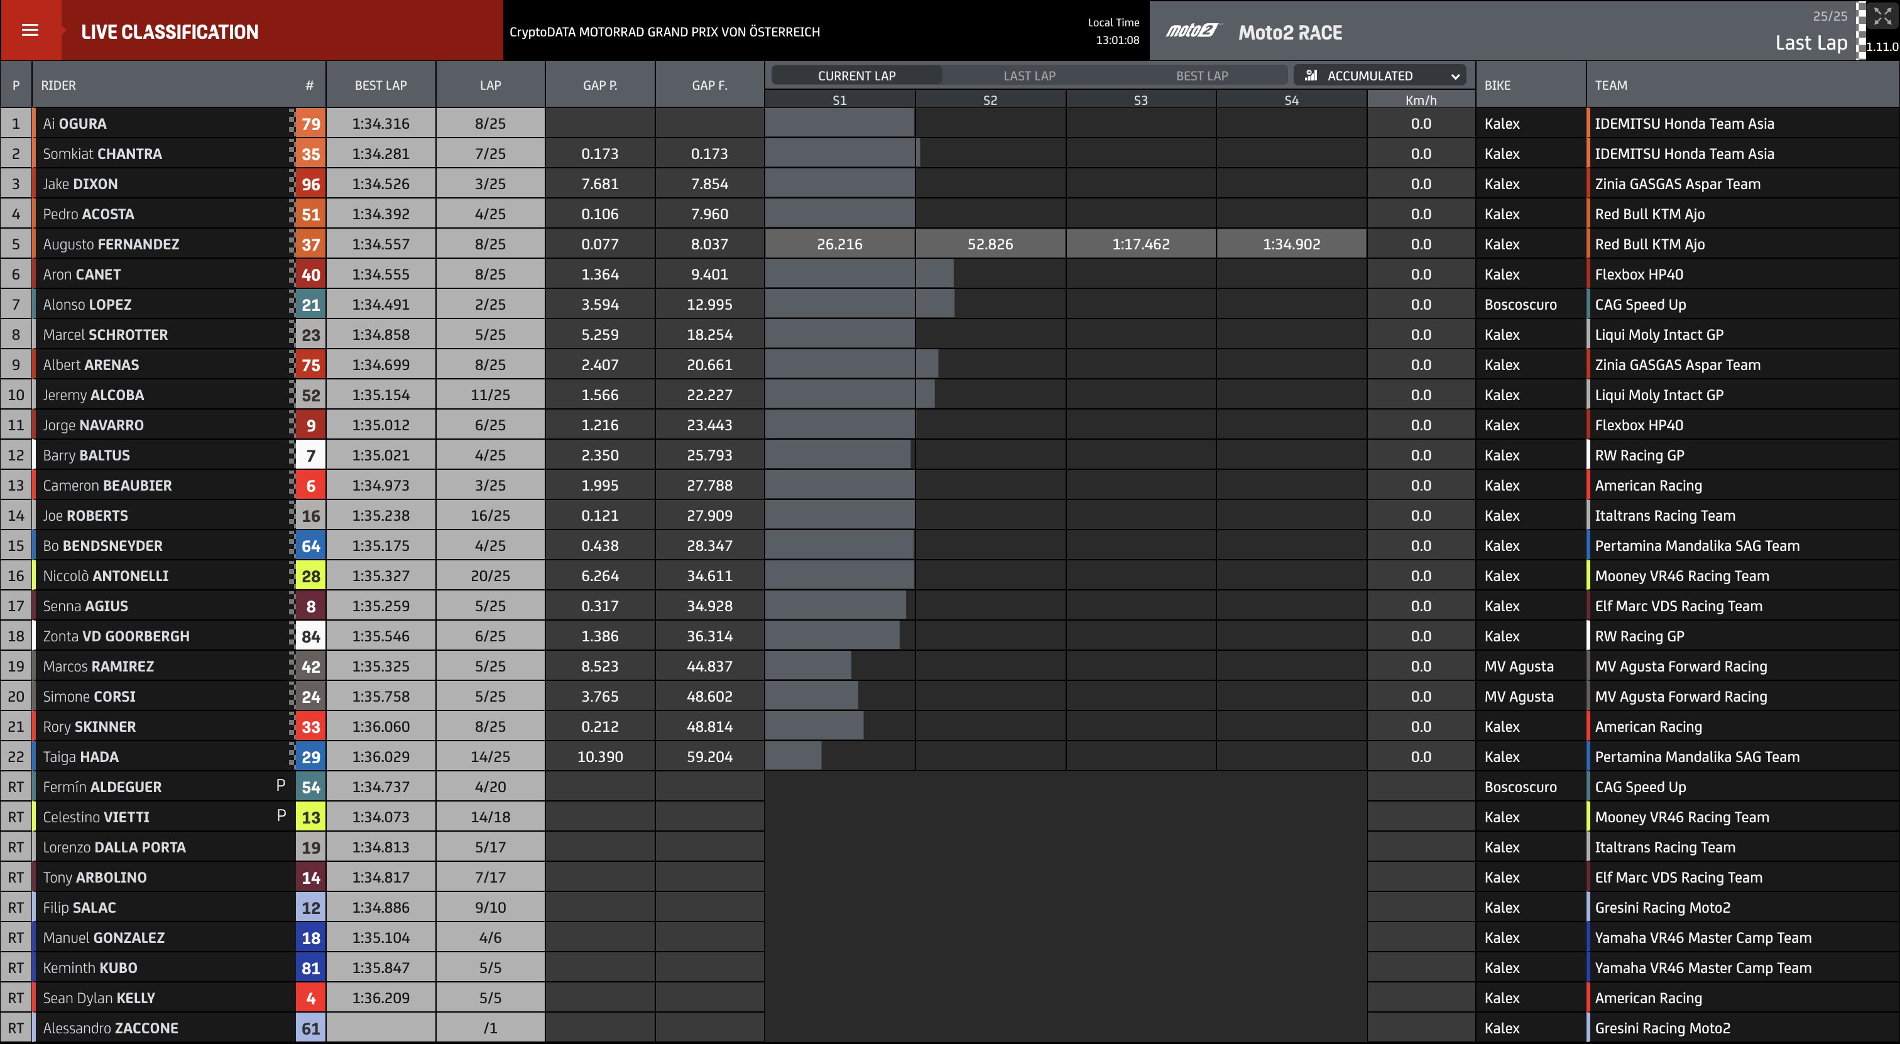Switch to CURRENT LAP tab
The image size is (1900, 1044).
click(856, 75)
